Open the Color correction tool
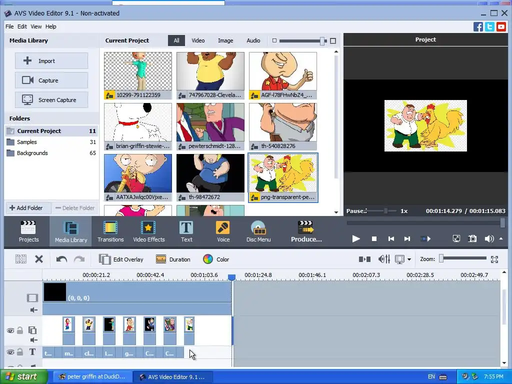Image resolution: width=512 pixels, height=384 pixels. click(x=216, y=259)
